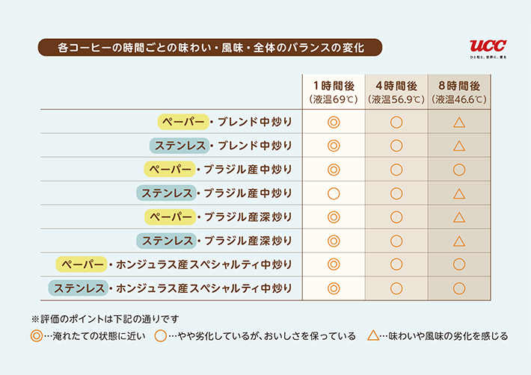Viewport: 531px width, 375px height.
Task: Click yellow ペーパー tag on ホンジュラス産 row
Action: (82, 264)
